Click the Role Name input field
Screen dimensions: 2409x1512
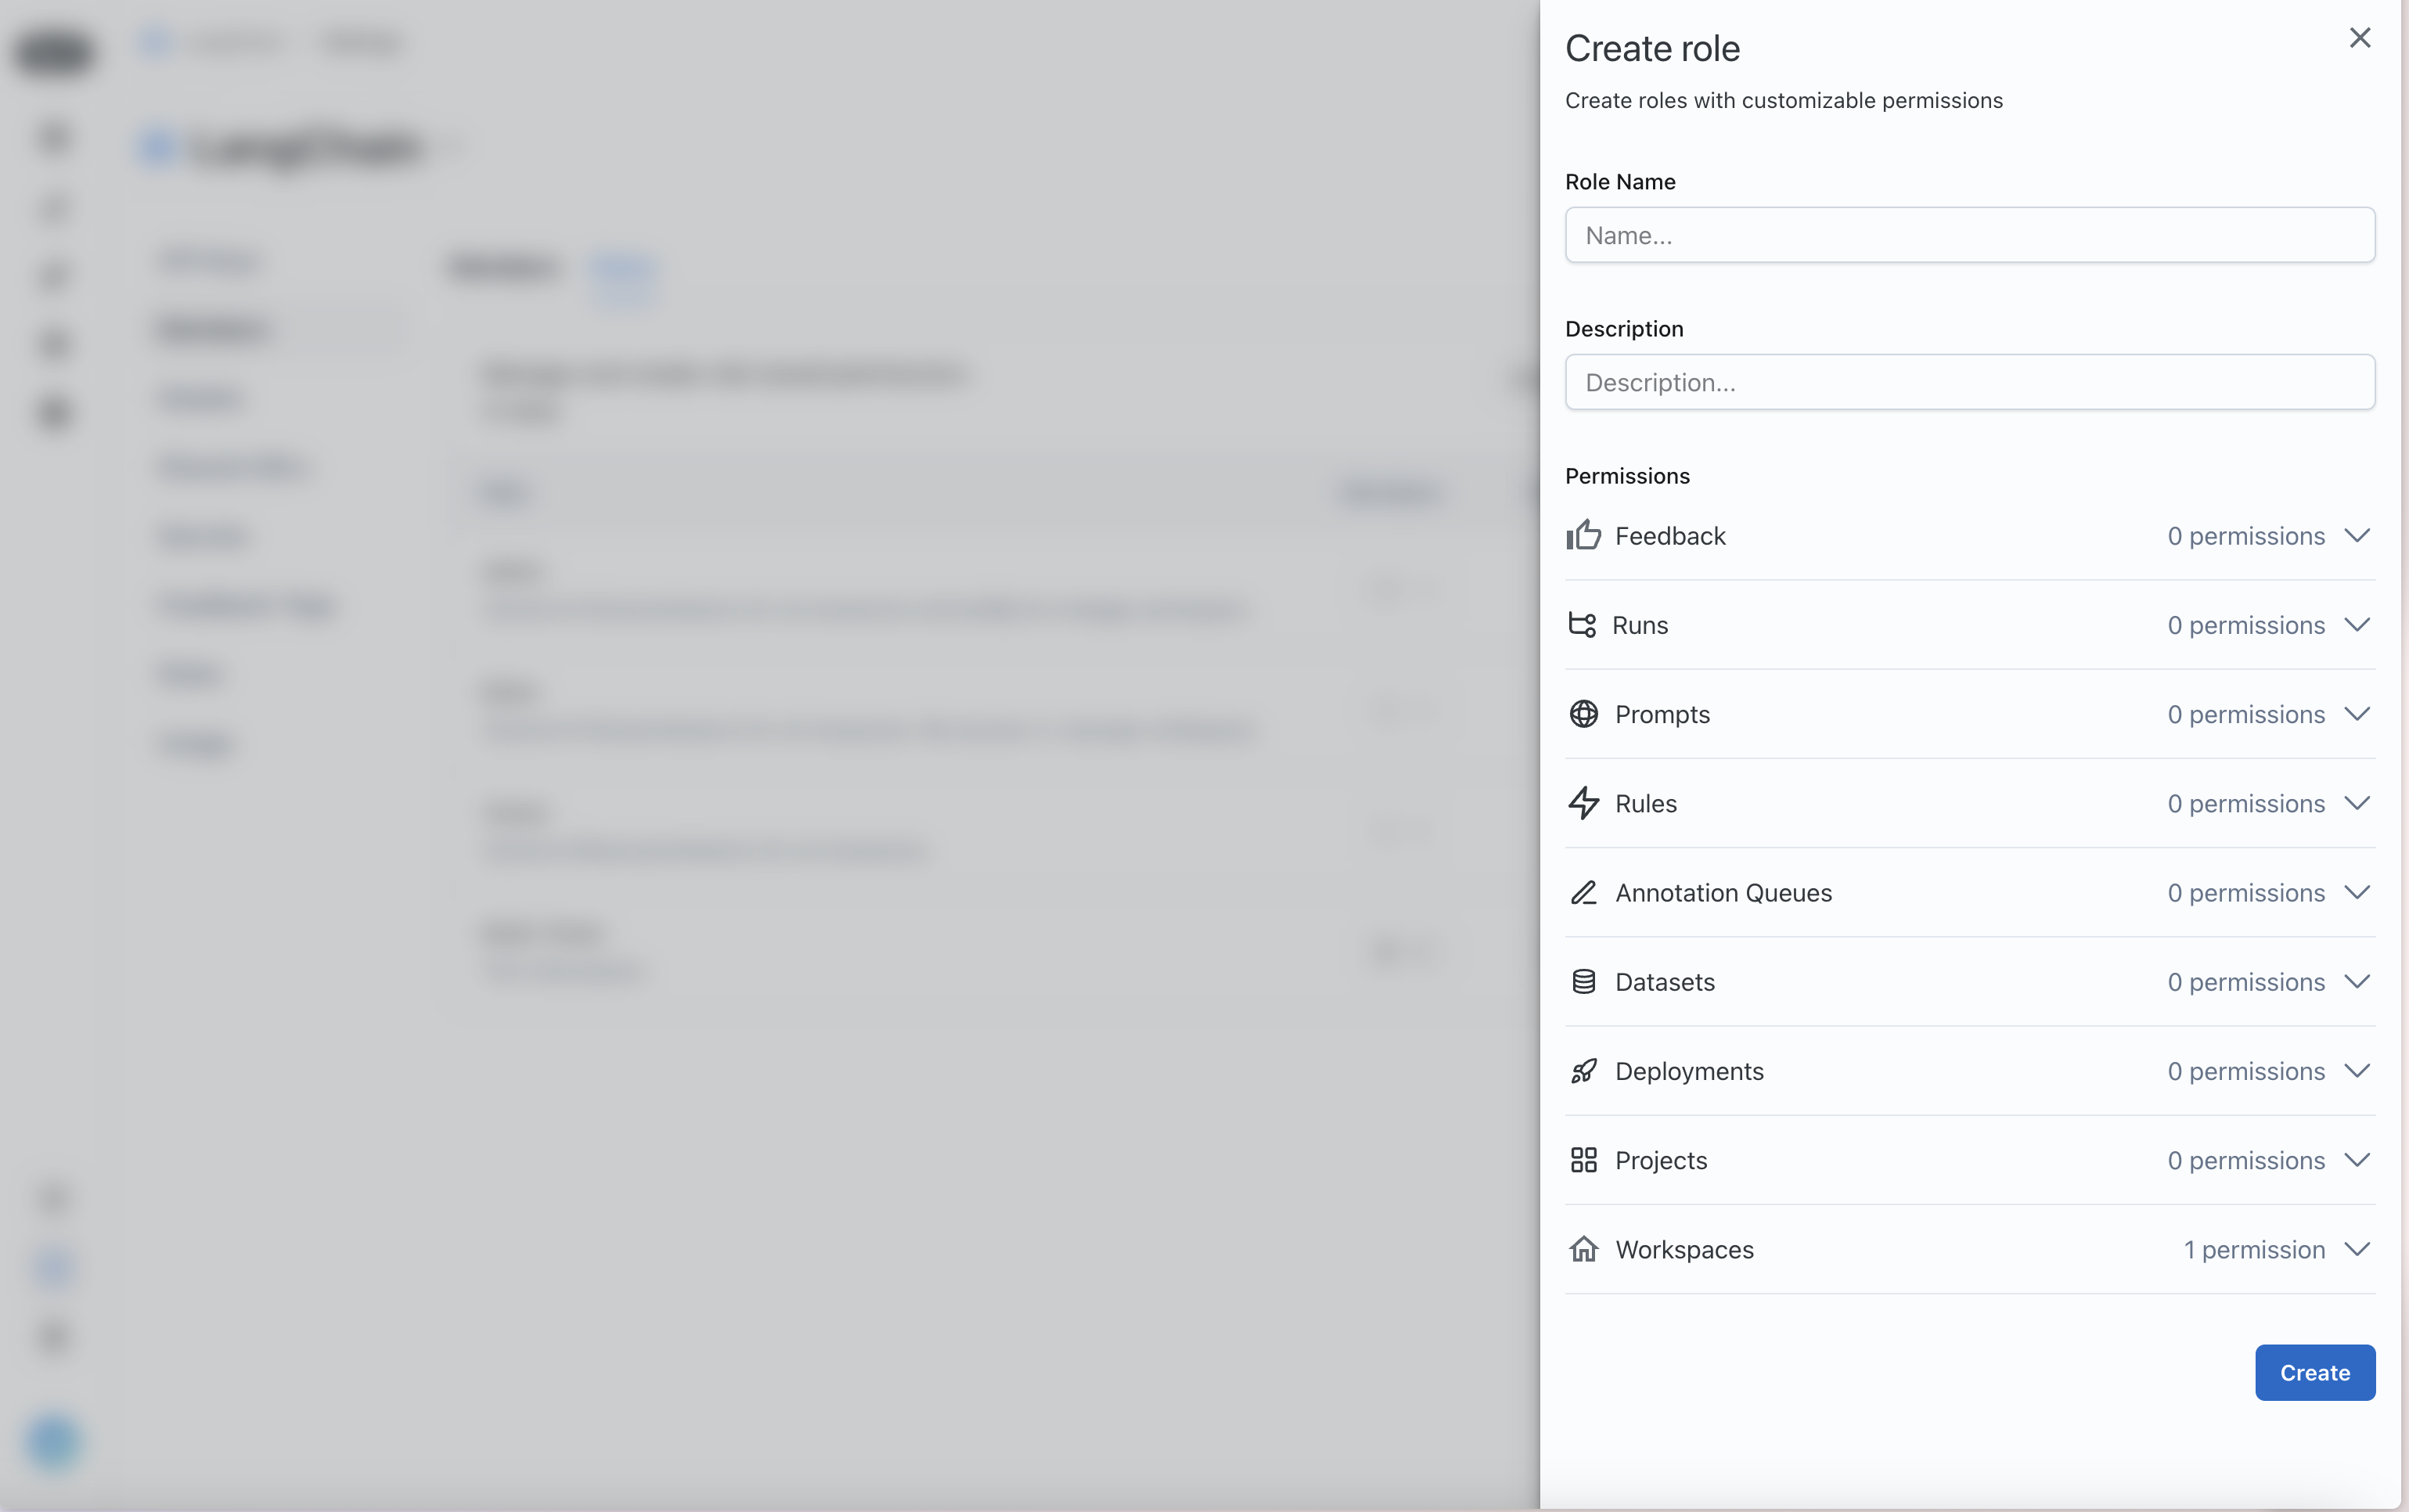(x=1970, y=235)
